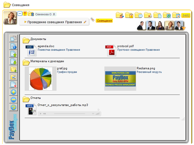This screenshot has height=145, width=194.
Task: Open the agenda.doc file link
Action: [x=46, y=46]
